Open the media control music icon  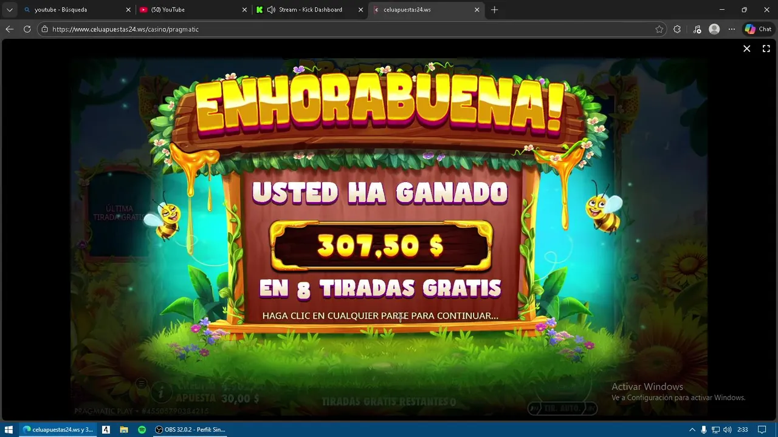[697, 29]
